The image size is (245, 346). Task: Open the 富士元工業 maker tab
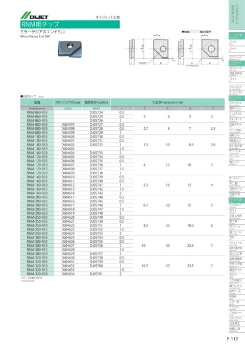click(237, 254)
